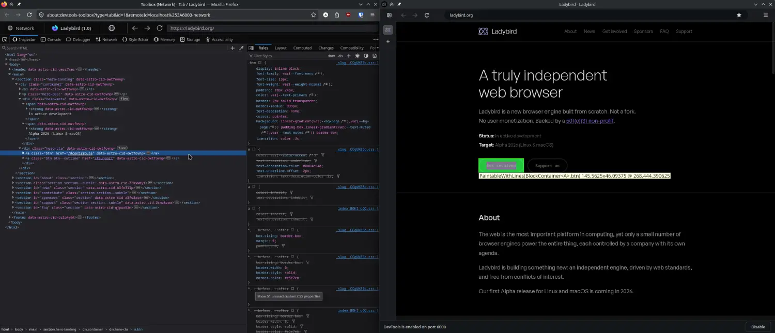This screenshot has width=775, height=333.
Task: Open the Inspector panel tab
Action: click(24, 39)
